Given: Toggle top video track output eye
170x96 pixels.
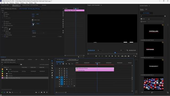Looking at the screenshot, I should [67, 69].
